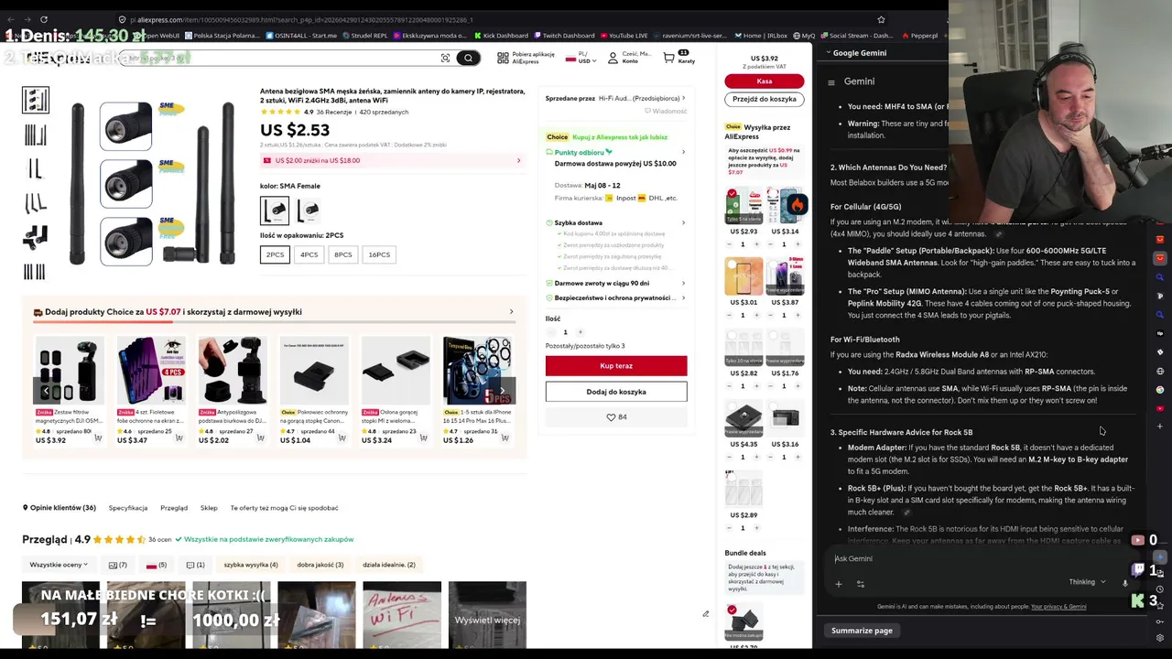
Task: Switch to the 'Specyfikacja' tab
Action: (x=128, y=508)
